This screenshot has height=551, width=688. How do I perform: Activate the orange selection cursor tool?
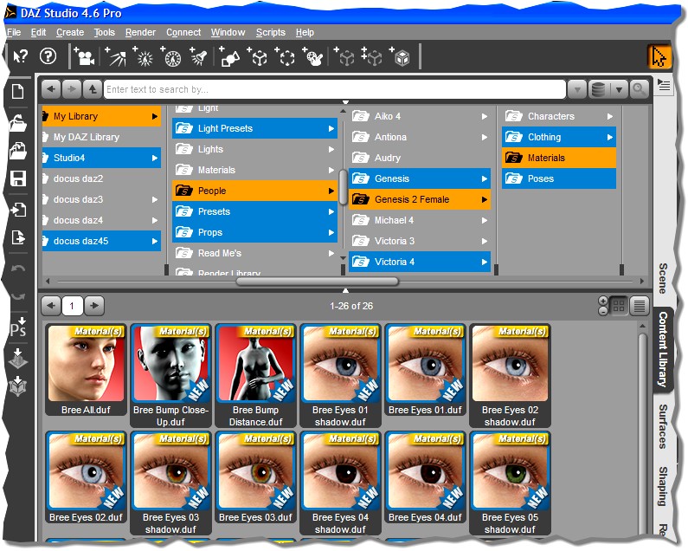659,56
